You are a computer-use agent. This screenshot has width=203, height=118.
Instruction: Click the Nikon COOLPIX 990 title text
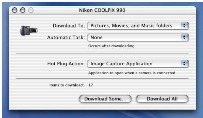102,10
